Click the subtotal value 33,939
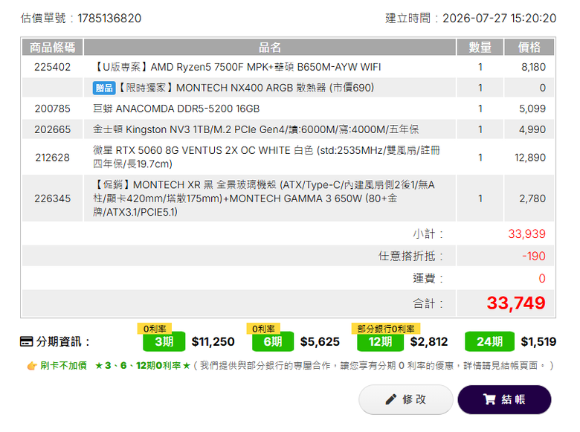 point(526,233)
